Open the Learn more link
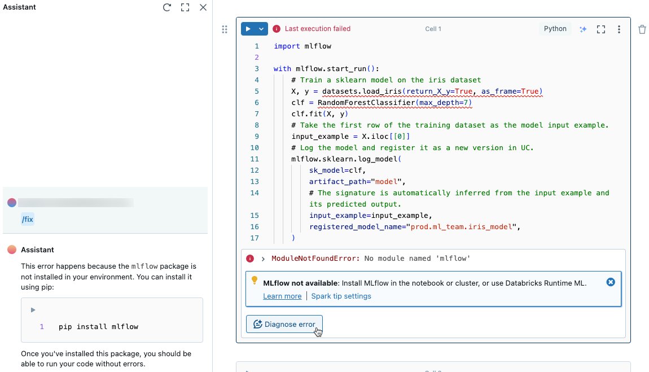649x372 pixels. 282,296
